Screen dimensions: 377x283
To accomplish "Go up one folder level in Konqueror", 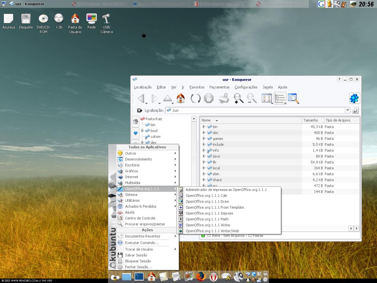I will pyautogui.click(x=167, y=98).
